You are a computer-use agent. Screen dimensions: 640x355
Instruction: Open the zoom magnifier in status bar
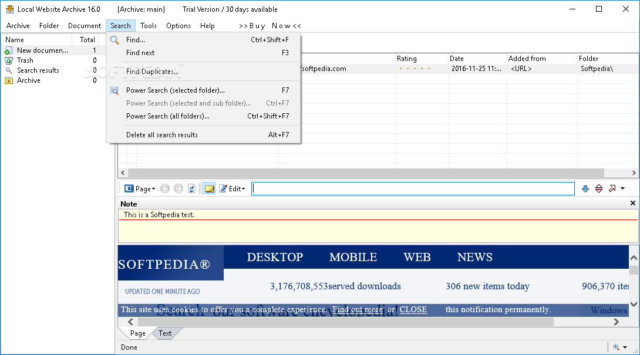tap(616, 347)
